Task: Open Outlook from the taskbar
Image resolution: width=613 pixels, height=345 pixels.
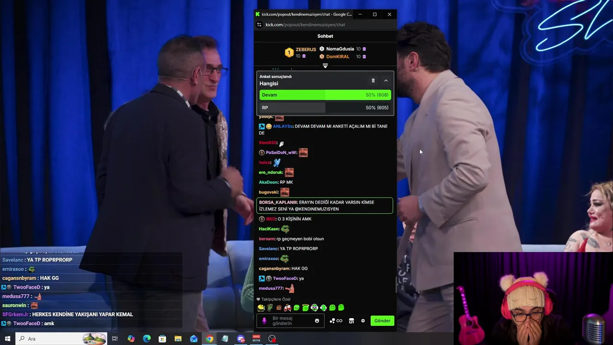Action: click(194, 339)
